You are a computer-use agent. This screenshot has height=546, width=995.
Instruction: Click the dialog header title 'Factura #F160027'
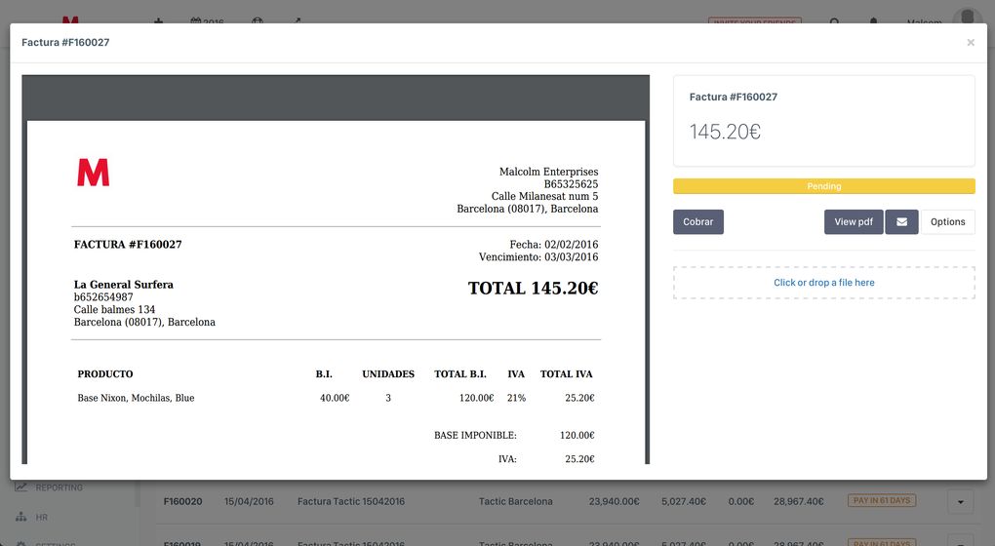[x=65, y=43]
